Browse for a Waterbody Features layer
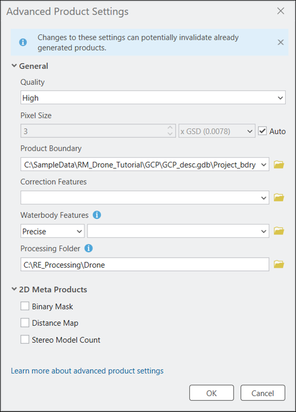The width and height of the screenshot is (296, 412). (x=279, y=231)
